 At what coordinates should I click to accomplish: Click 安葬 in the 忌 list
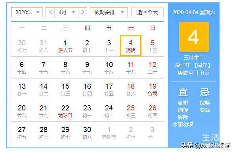tap(204, 110)
